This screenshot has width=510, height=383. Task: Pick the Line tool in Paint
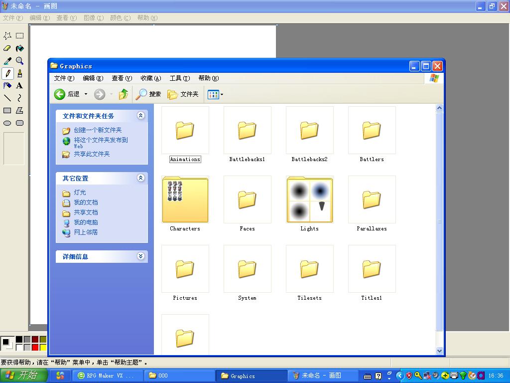click(7, 98)
